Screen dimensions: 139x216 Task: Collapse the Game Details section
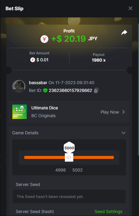[123, 133]
